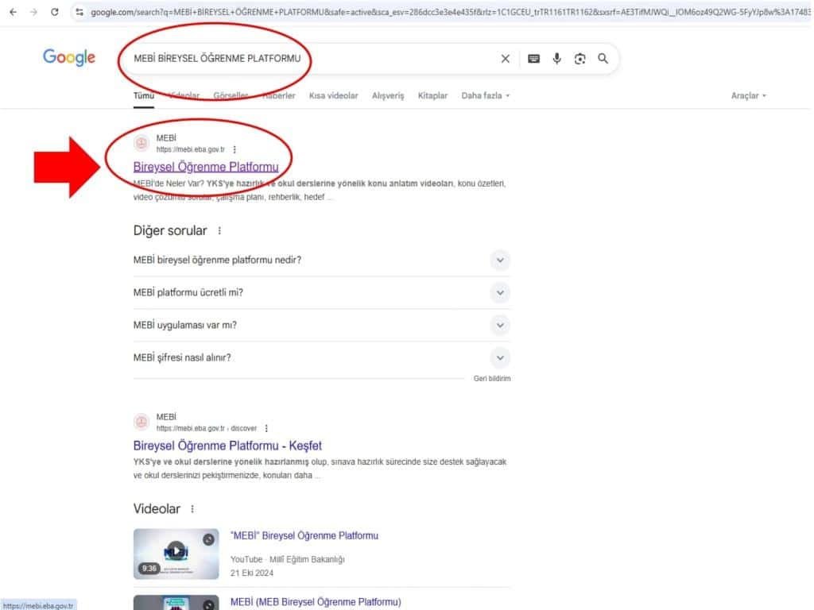Expand 'MEBİ platformu ücretli mi?' question
The width and height of the screenshot is (814, 610).
pos(500,292)
